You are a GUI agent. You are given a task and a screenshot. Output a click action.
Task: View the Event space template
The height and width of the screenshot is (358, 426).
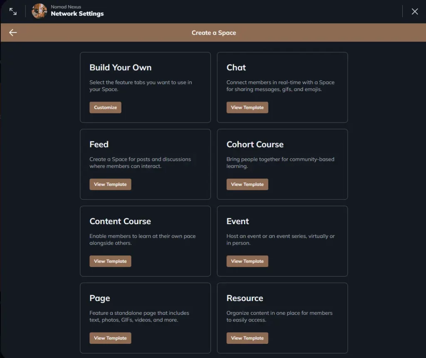pos(247,261)
